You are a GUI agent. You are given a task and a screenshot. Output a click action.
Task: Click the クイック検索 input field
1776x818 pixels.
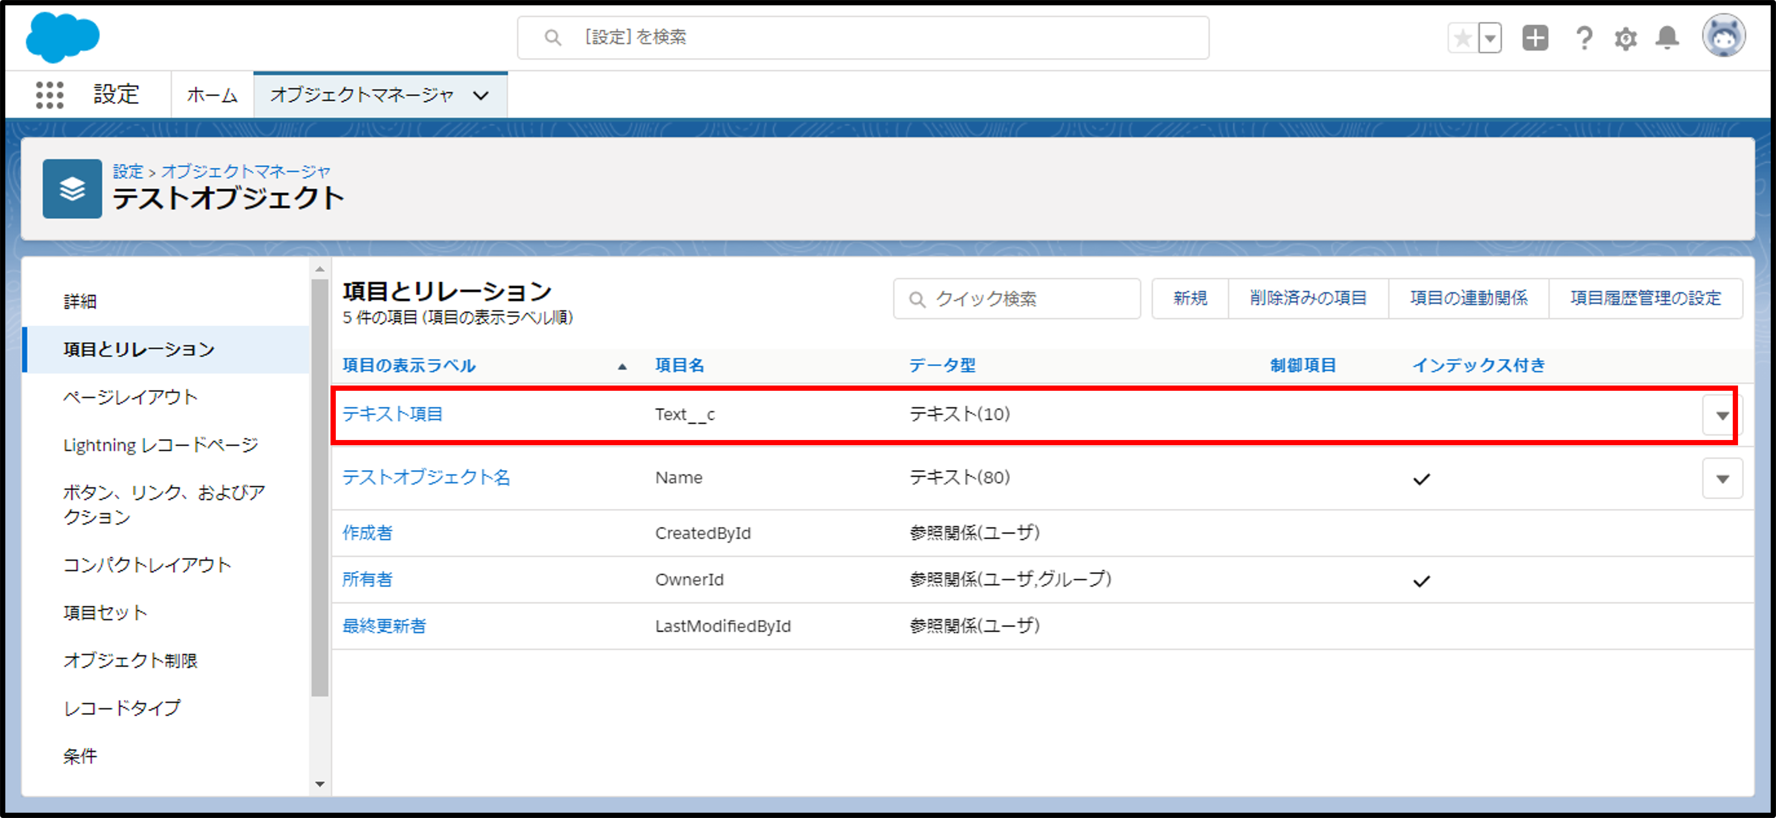(1017, 298)
